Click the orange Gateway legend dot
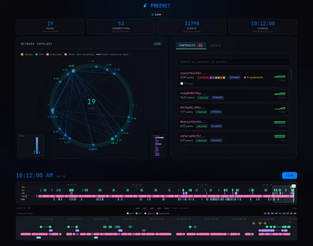Viewport: 313px width, 246px height. tap(22, 54)
